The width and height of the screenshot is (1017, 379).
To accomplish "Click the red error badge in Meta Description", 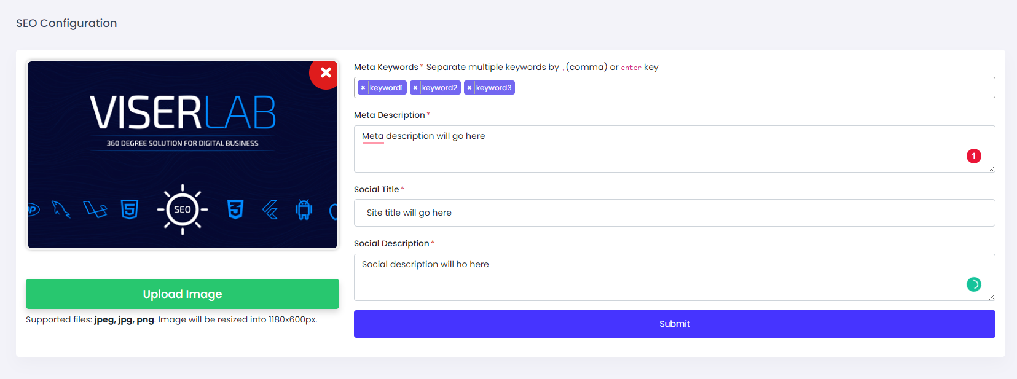I will [973, 156].
